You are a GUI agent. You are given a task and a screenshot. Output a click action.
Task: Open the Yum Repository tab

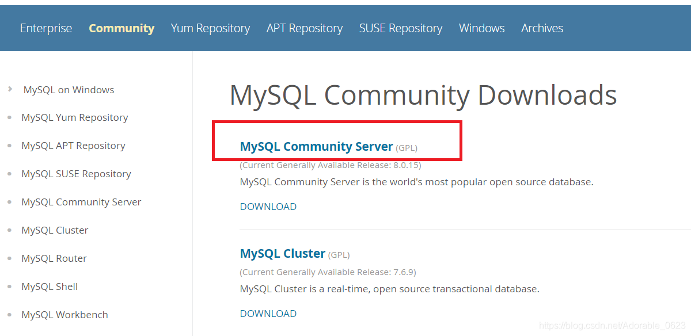[210, 28]
